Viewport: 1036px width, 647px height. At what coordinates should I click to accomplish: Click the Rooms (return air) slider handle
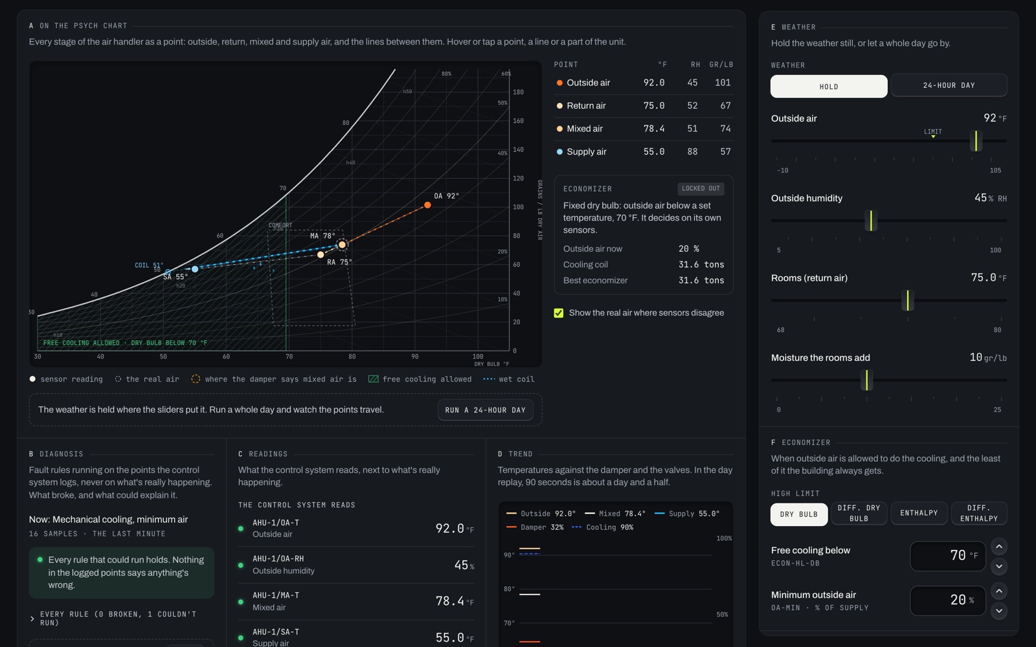(x=908, y=300)
